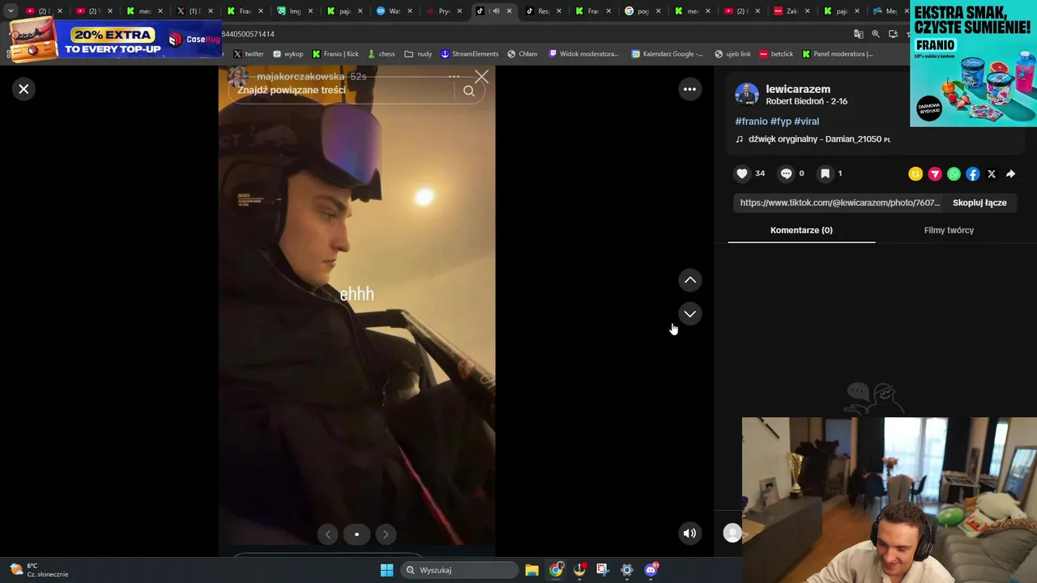Open the #fyp hashtag
Image resolution: width=1037 pixels, height=583 pixels.
[x=781, y=121]
